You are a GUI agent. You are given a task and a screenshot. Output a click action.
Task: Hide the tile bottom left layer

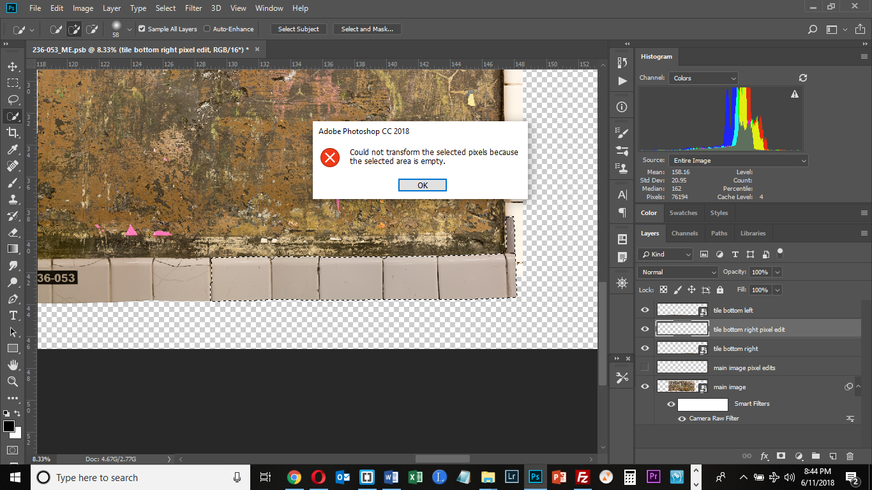pyautogui.click(x=645, y=310)
